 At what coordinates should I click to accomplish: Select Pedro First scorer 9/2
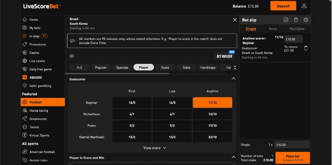[132, 125]
